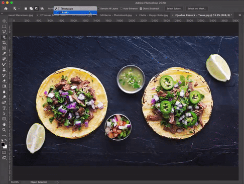
Task: Switch to the Photobomb.jpg tab
Action: coord(115,15)
